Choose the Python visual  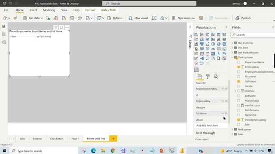[x=224, y=53]
